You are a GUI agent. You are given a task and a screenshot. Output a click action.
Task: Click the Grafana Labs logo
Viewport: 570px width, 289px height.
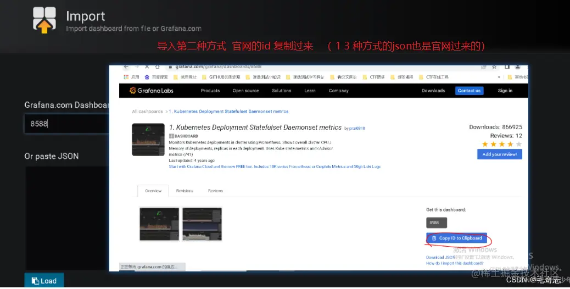pos(151,91)
